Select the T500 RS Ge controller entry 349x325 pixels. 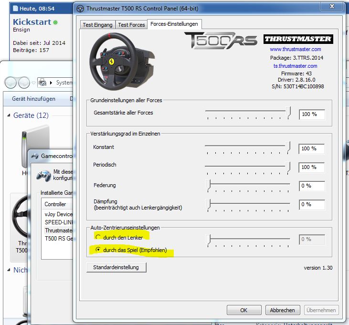click(59, 239)
